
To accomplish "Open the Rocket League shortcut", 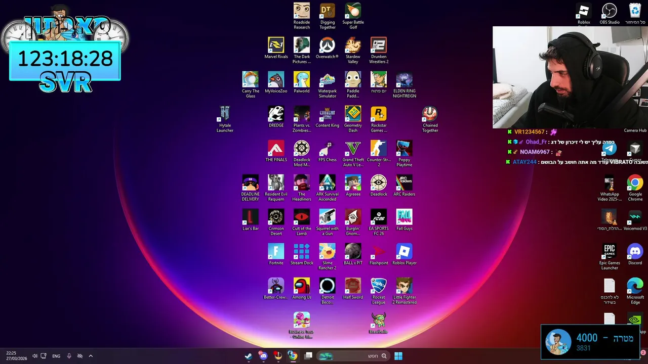I will coord(379,291).
